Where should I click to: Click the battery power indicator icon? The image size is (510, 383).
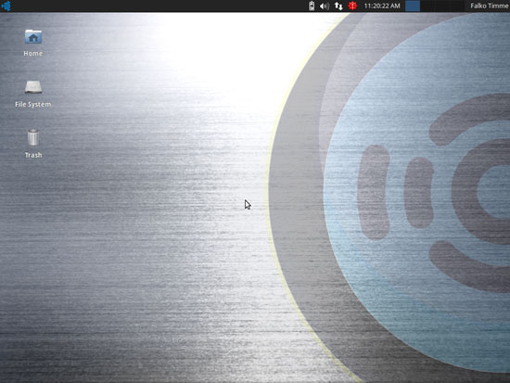(312, 6)
